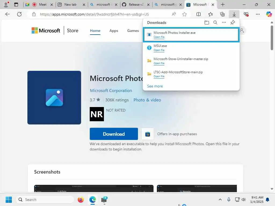Open the downloads folder icon
Viewport: 275px width, 206px height.
[207, 23]
